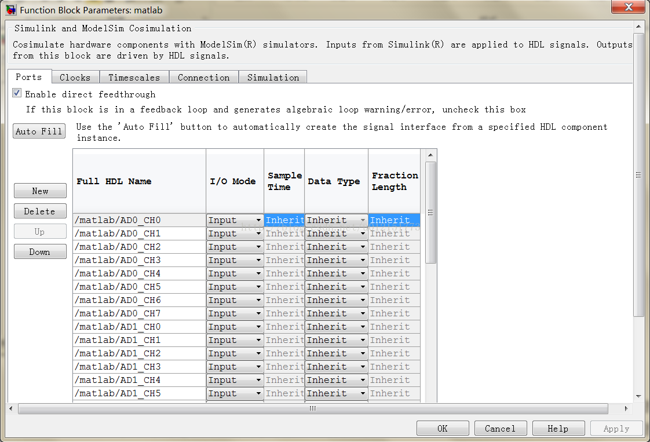The image size is (650, 442).
Task: Open I/O Mode dropdown for AD0_CH0
Action: (235, 220)
